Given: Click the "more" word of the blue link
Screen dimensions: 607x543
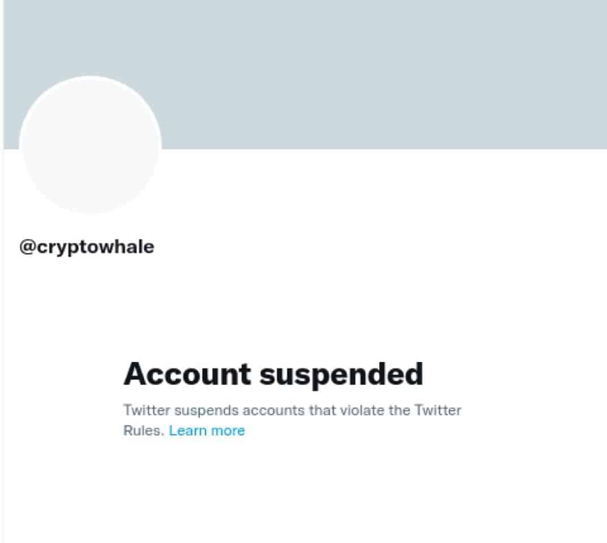Looking at the screenshot, I should click(x=228, y=431).
